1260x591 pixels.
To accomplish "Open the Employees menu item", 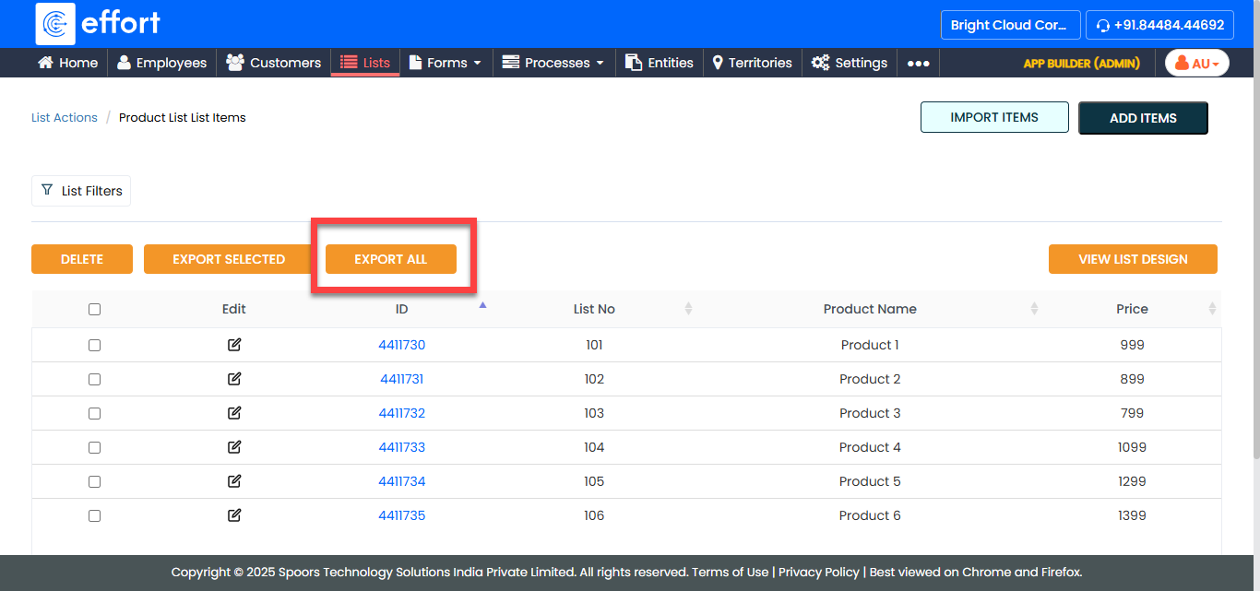I will [x=161, y=63].
